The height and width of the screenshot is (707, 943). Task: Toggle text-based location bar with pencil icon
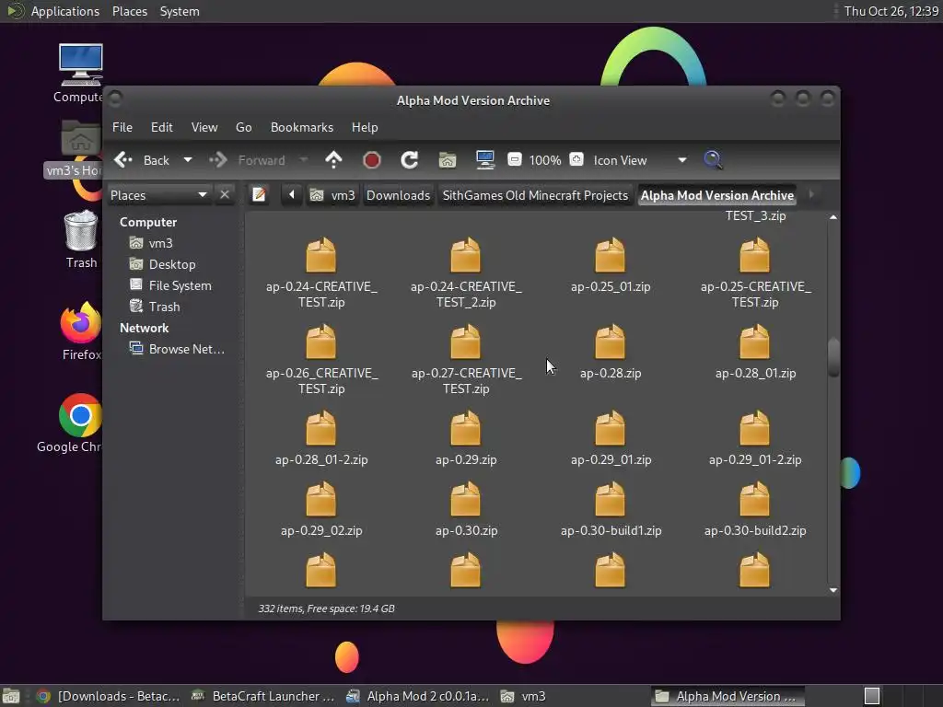(x=260, y=195)
